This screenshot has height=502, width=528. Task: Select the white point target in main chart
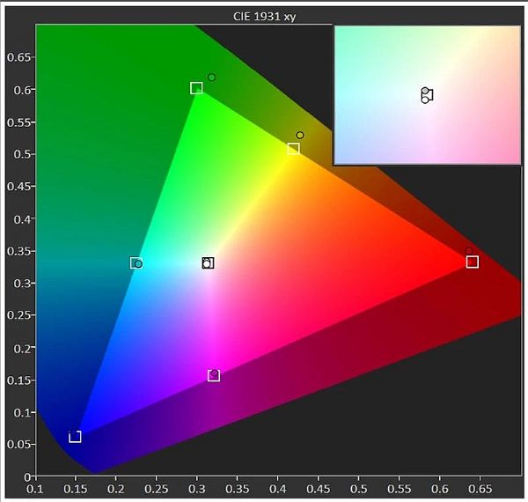point(209,262)
